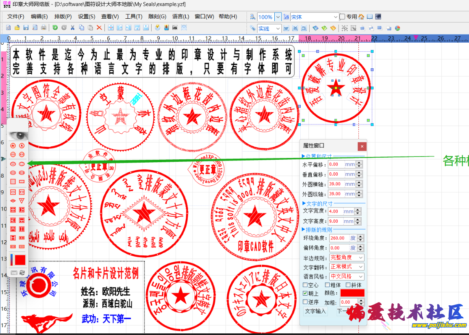This screenshot has height=335, width=469.
Task: Click the printer icon in toolbar
Action: click(x=44, y=28)
